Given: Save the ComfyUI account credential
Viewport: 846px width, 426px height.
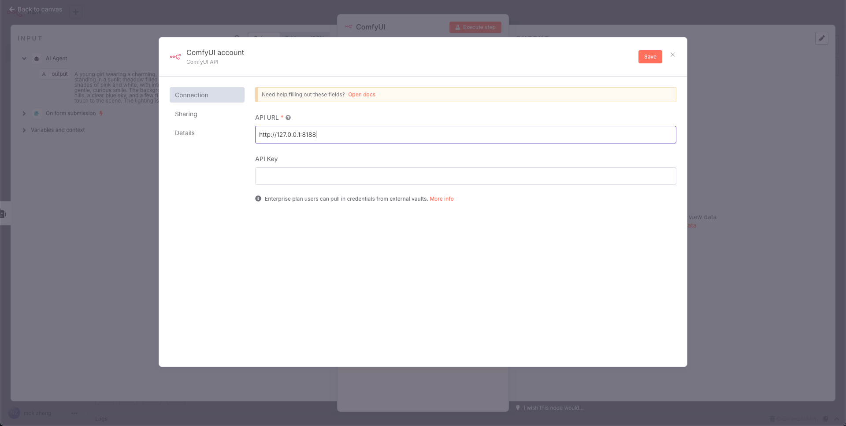Looking at the screenshot, I should tap(650, 57).
